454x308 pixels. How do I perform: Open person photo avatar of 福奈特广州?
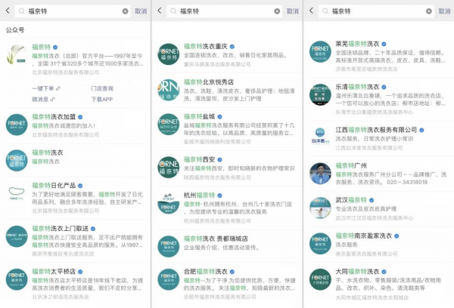pos(320,174)
